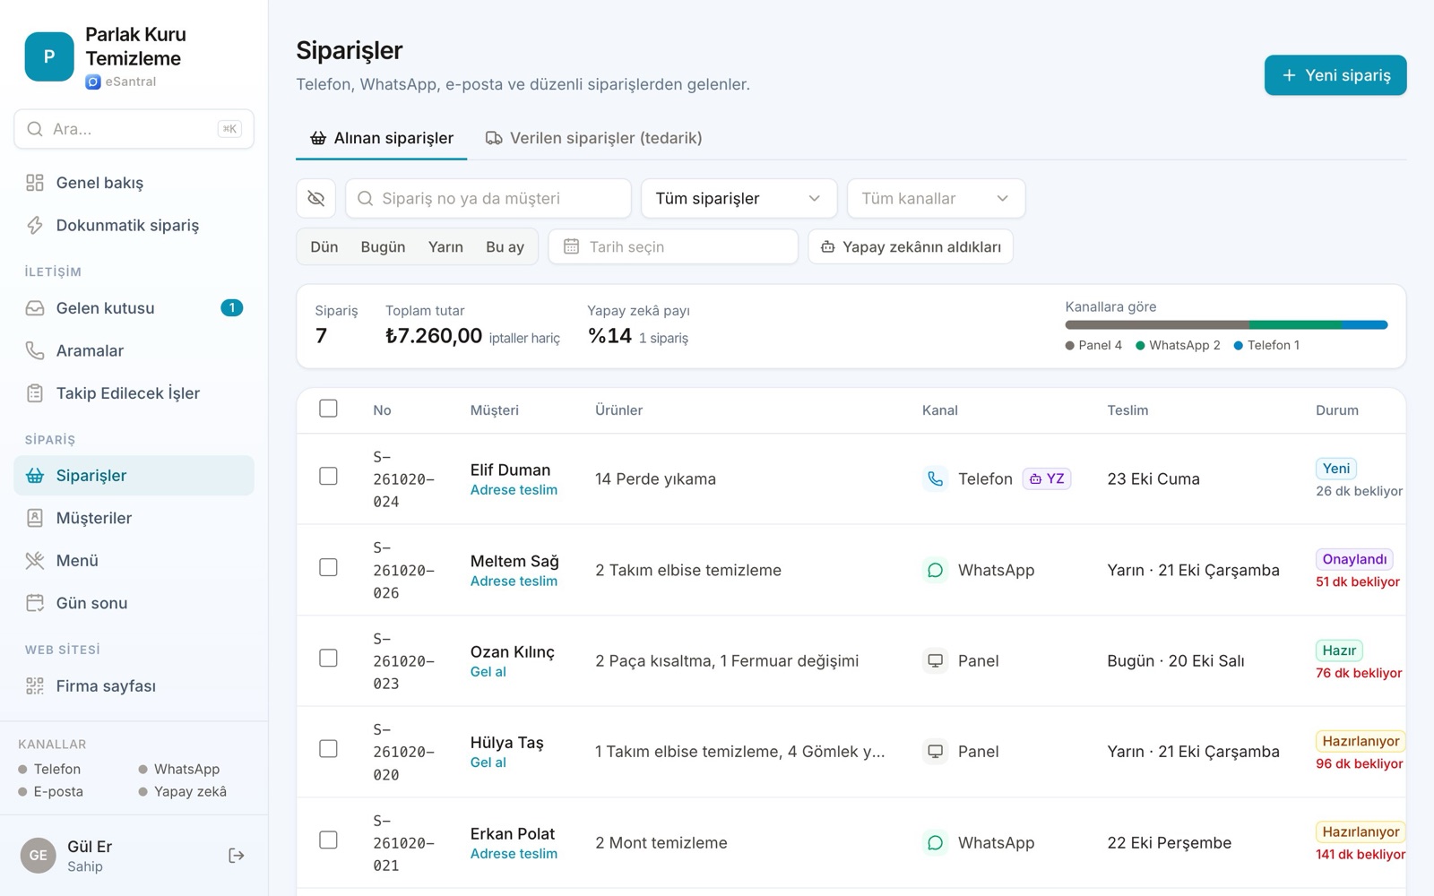Tick the checkbox for Meltem Sağ's order
Viewport: 1434px width, 896px height.
[329, 567]
